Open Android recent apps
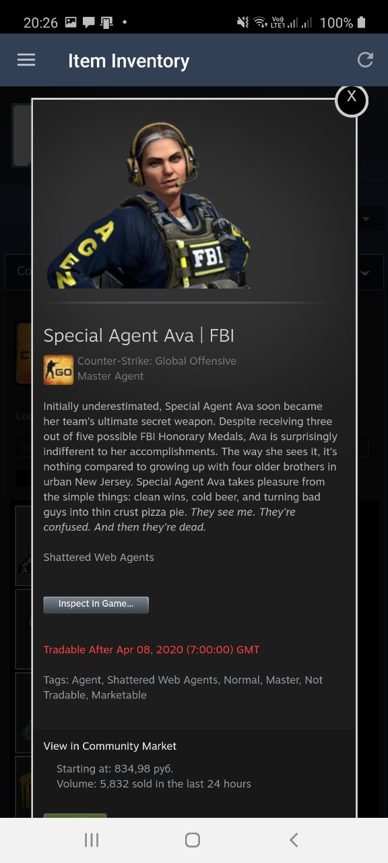Image resolution: width=388 pixels, height=863 pixels. click(92, 839)
